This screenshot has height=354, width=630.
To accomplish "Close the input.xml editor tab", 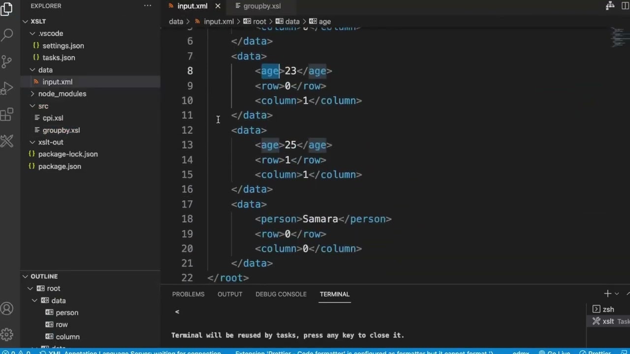I will pyautogui.click(x=218, y=6).
